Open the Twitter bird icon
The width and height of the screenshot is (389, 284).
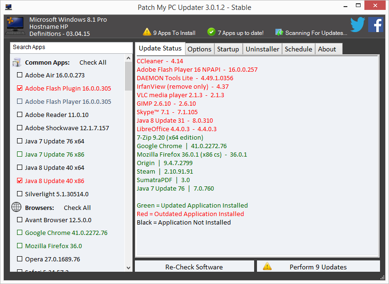357,25
